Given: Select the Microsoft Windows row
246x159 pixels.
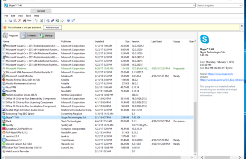Looking at the screenshot, I should [98, 69].
